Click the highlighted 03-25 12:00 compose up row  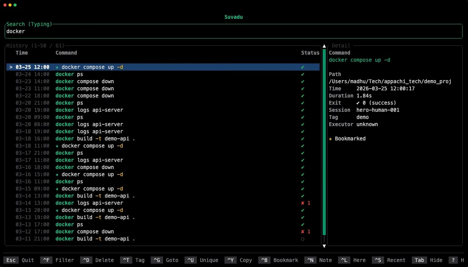163,67
